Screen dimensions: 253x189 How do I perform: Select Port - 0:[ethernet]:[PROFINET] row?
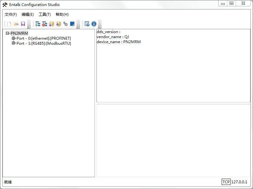click(44, 38)
